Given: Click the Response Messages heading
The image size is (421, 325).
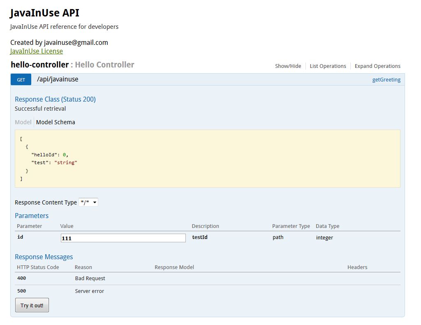Looking at the screenshot, I should click(44, 257).
